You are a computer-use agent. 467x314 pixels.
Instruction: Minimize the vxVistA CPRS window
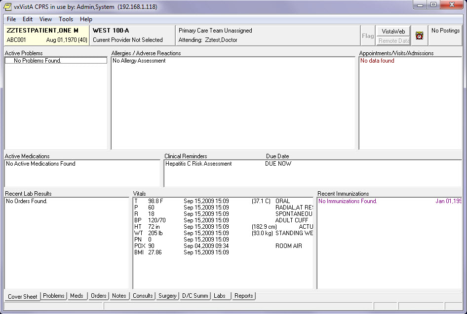coord(420,5)
